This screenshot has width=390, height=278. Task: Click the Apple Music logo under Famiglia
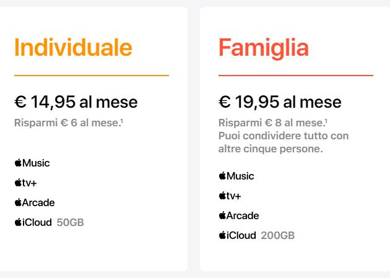236,176
